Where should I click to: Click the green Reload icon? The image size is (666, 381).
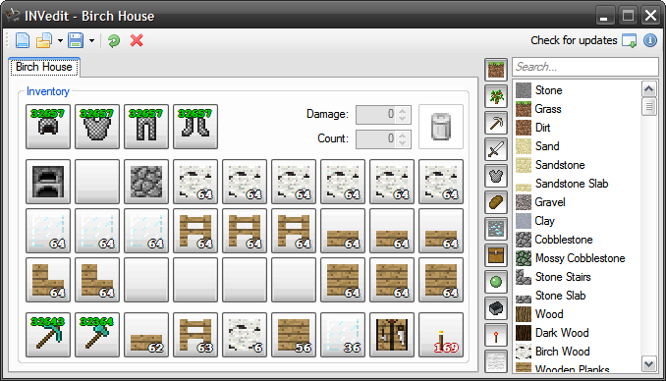pos(114,41)
